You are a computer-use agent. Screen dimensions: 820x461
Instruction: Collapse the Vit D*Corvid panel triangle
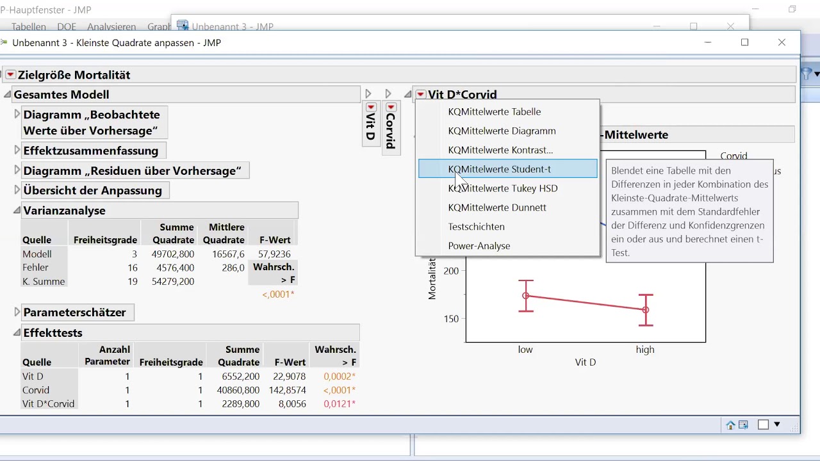pos(407,95)
